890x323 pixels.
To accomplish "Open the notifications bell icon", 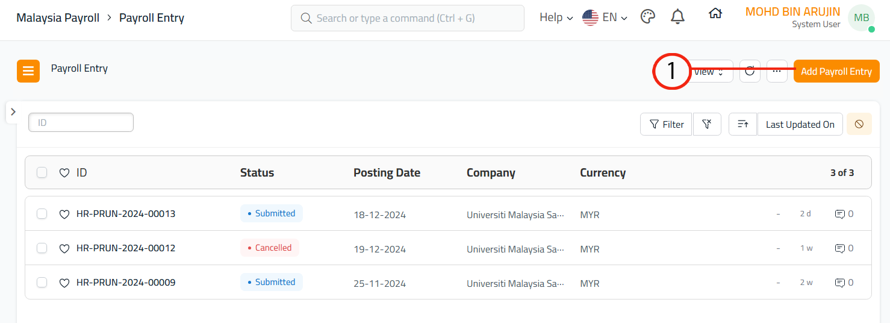I will click(x=677, y=17).
